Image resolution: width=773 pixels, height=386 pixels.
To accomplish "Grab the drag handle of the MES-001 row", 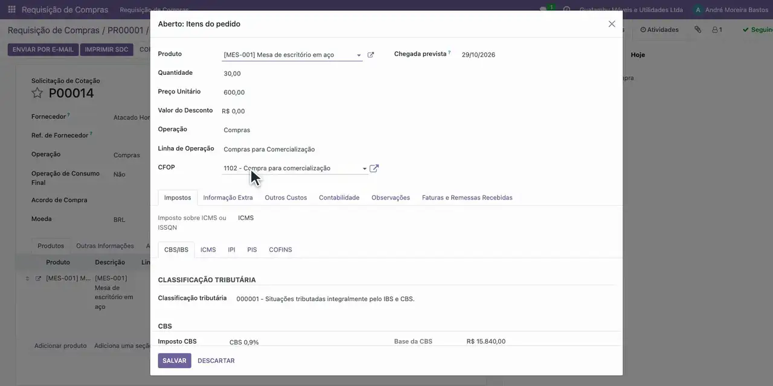I will pos(27,279).
